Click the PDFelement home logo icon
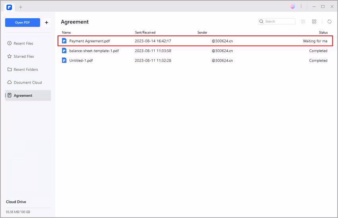 (x=9, y=7)
